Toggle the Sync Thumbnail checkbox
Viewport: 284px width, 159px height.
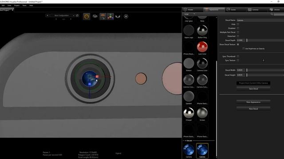point(238,56)
